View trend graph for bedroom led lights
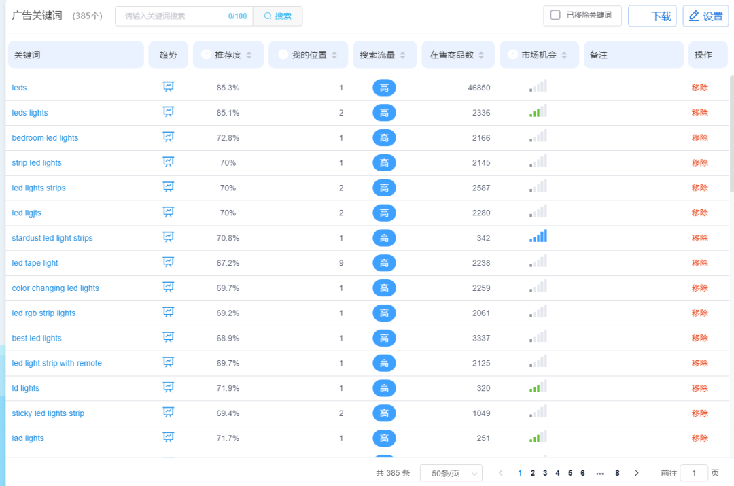The width and height of the screenshot is (734, 486). pyautogui.click(x=168, y=136)
